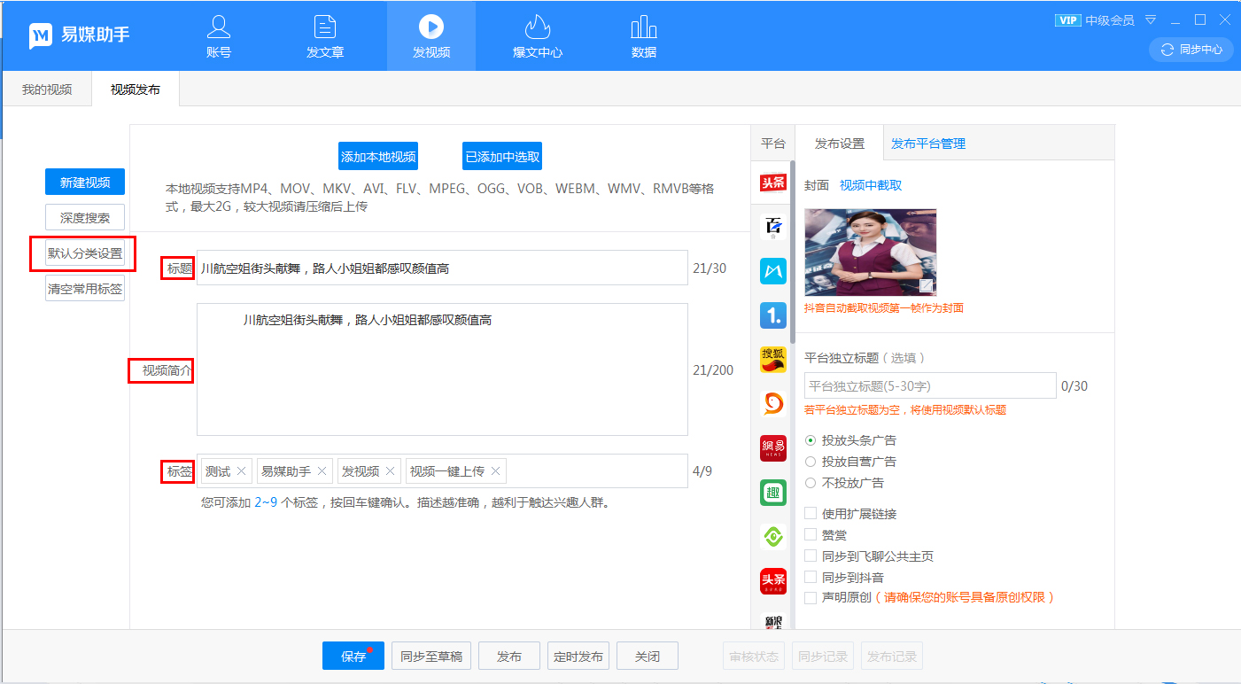Viewport: 1241px width, 684px height.
Task: Select the orange swirl platform icon
Action: [772, 404]
